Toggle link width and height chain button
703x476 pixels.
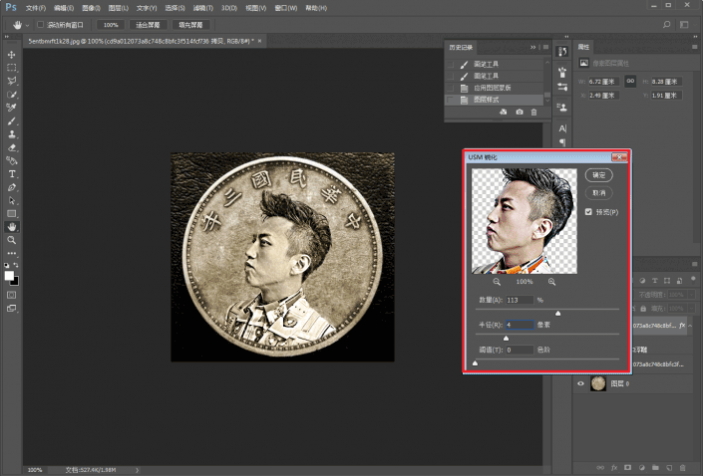[x=630, y=81]
